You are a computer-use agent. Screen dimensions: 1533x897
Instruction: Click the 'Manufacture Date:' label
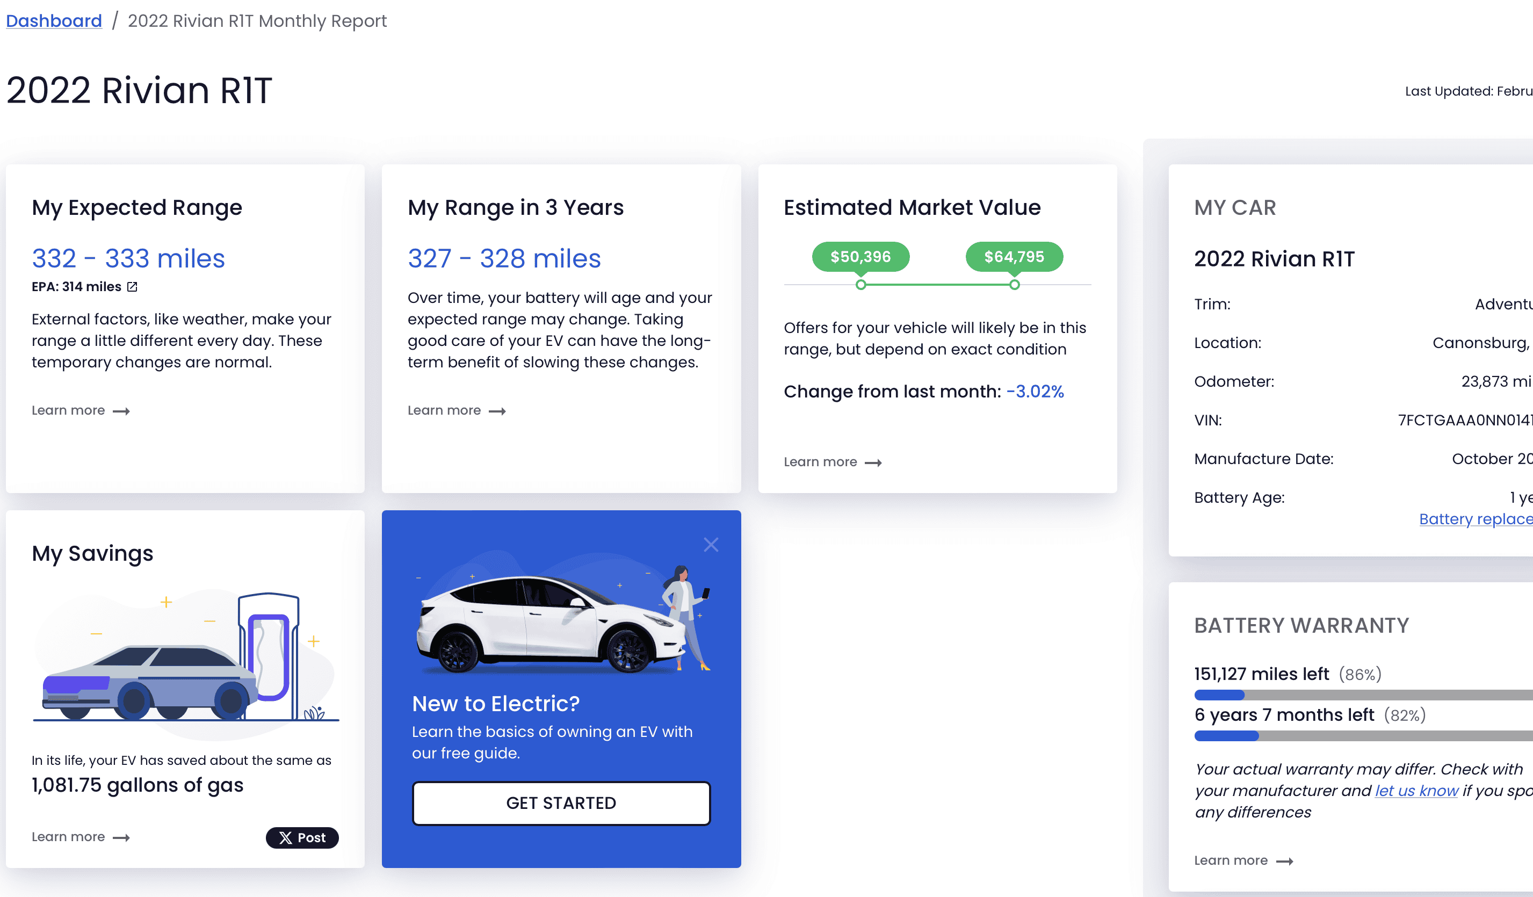coord(1263,459)
